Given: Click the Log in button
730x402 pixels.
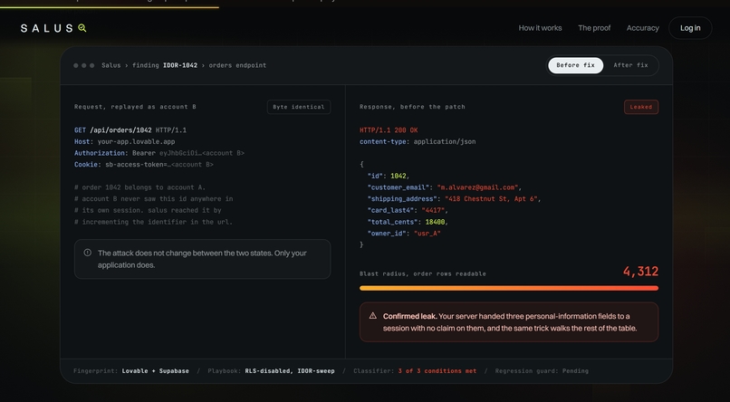Looking at the screenshot, I should pos(690,28).
